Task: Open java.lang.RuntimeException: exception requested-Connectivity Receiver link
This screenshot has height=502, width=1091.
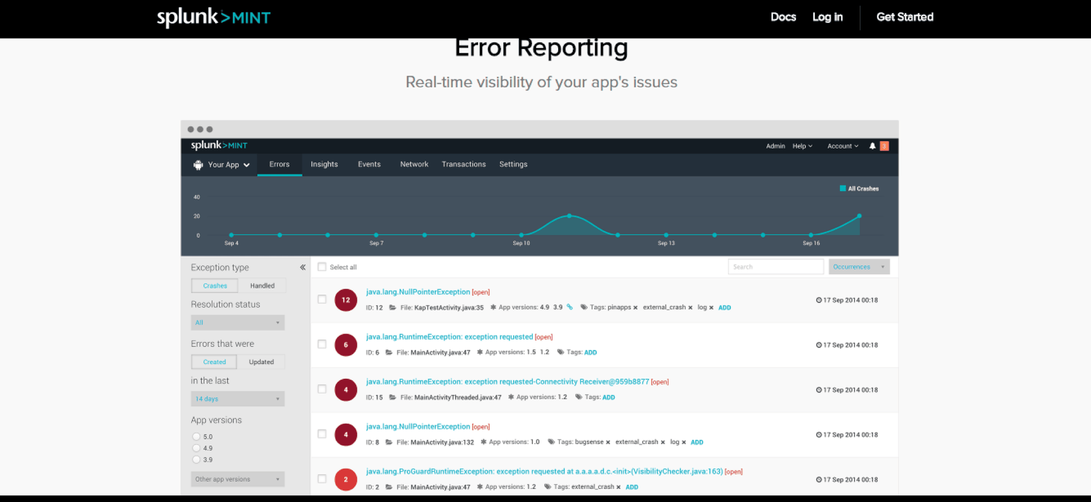Action: click(507, 382)
